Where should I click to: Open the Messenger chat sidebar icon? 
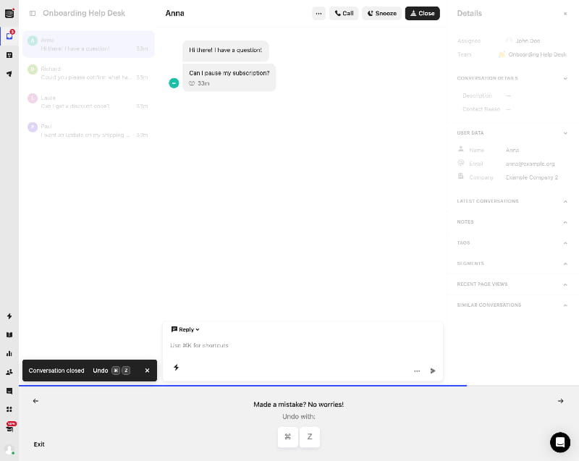[x=9, y=391]
